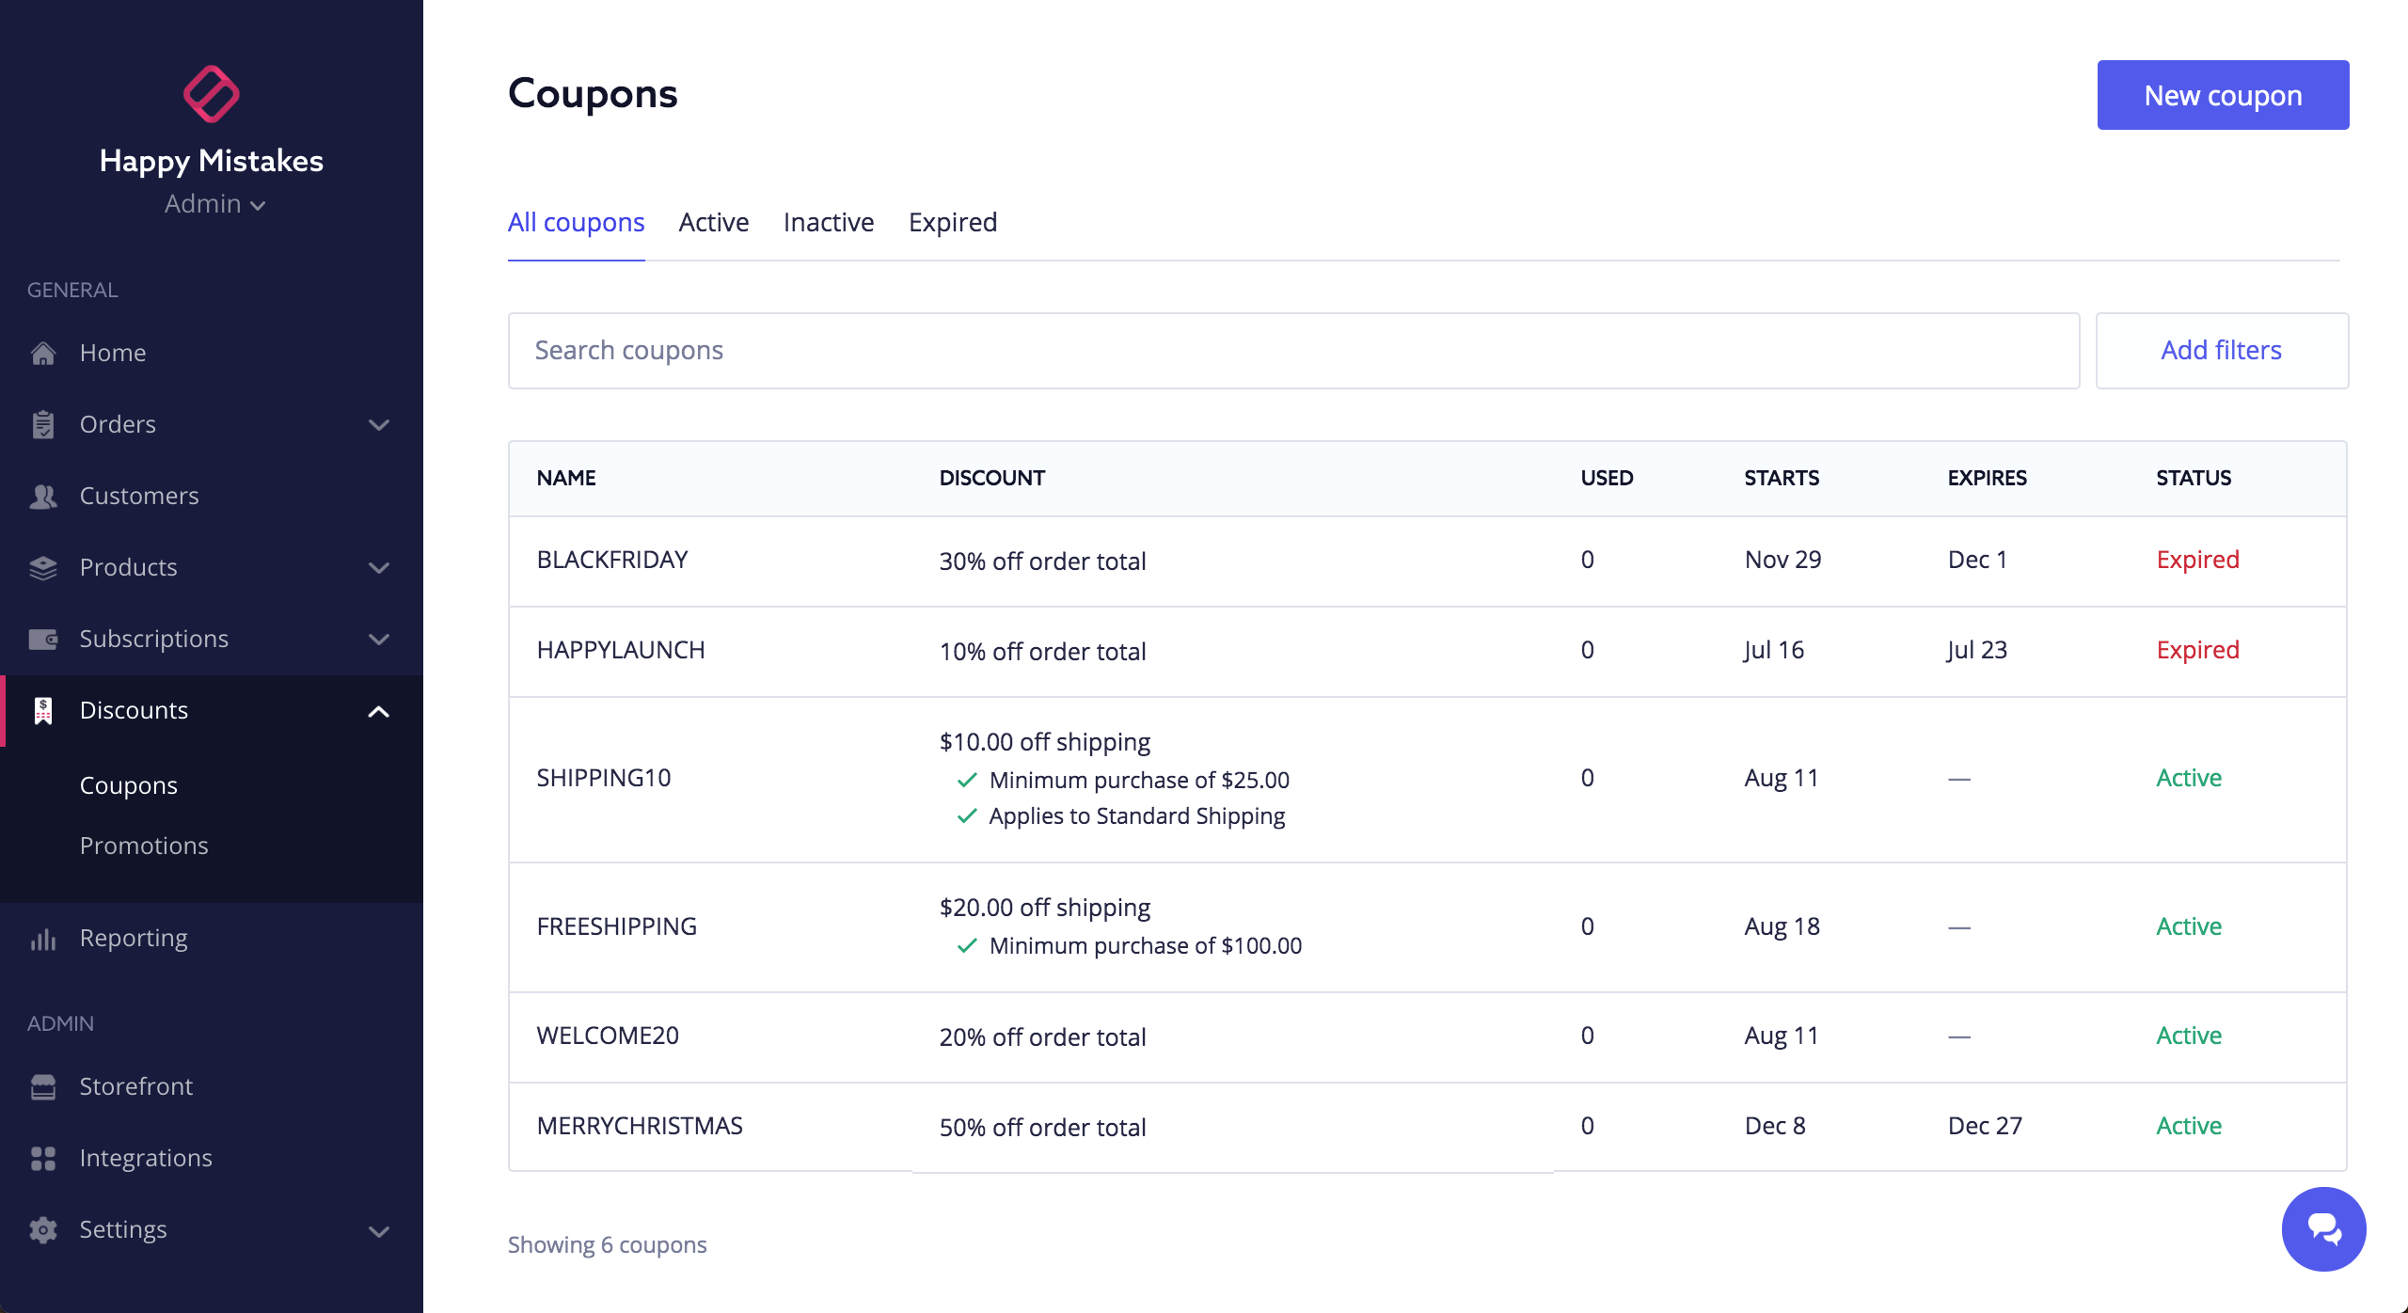
Task: Collapse the Discounts section chevron
Action: point(379,711)
